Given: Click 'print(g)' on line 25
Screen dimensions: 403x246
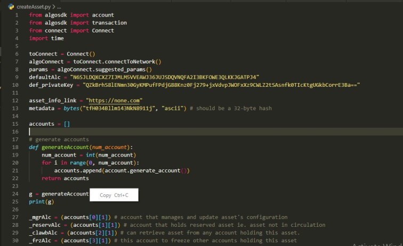Looking at the screenshot, I should pos(42,202).
